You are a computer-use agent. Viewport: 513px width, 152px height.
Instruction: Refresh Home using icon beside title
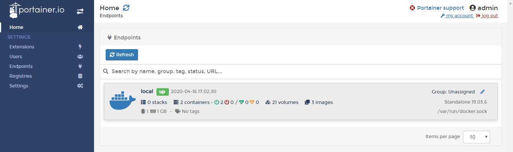point(126,8)
